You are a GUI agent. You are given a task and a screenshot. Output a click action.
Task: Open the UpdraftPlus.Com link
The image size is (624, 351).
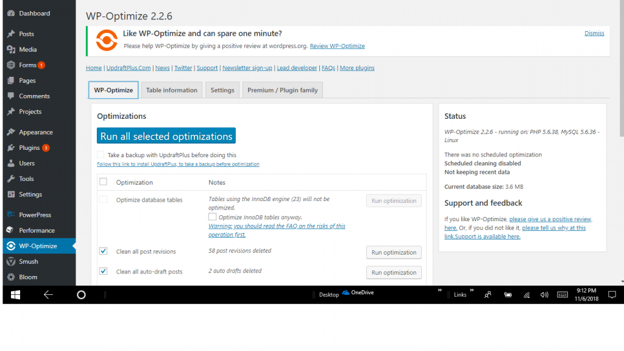pos(129,68)
